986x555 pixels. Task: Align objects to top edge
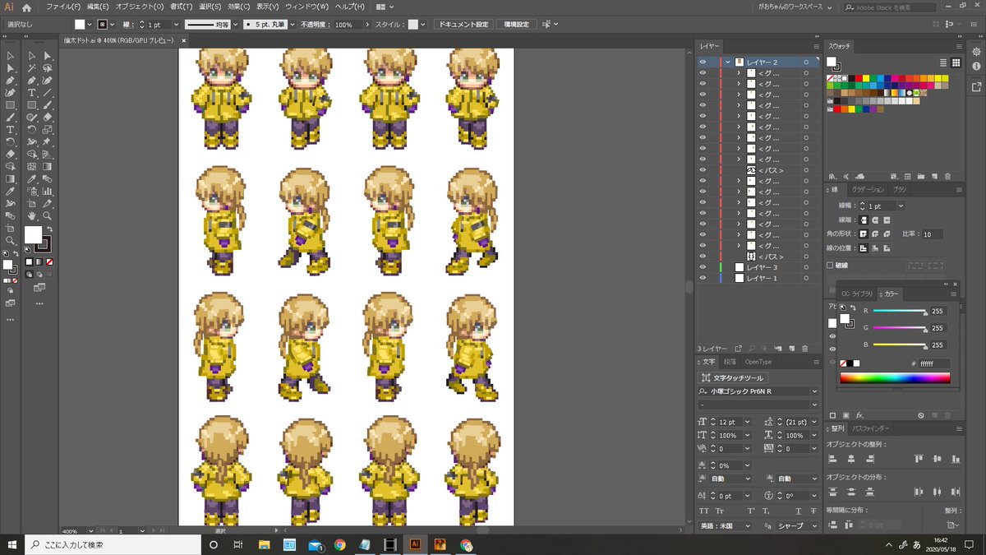pos(919,459)
